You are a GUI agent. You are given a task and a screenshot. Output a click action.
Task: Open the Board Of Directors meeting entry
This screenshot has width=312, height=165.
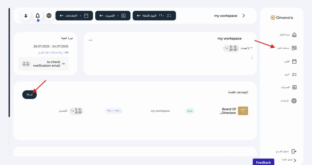coord(229,111)
